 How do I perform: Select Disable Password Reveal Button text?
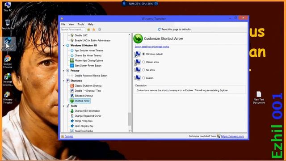point(91,76)
